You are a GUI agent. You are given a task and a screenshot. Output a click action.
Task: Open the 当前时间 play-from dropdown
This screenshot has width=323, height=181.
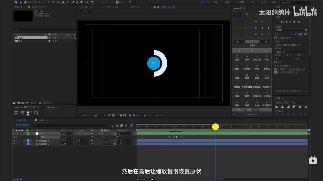pyautogui.click(x=291, y=52)
